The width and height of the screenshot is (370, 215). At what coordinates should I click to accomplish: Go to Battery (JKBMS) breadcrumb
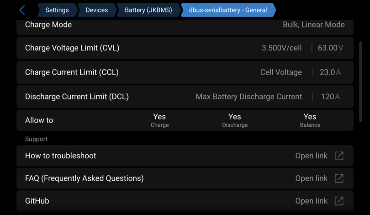pyautogui.click(x=148, y=10)
